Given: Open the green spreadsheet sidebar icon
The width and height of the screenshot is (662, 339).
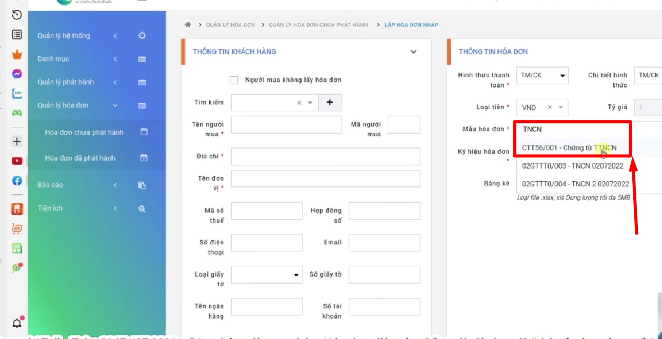Looking at the screenshot, I should pos(17,248).
